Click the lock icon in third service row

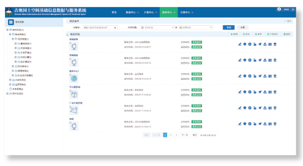[255, 76]
